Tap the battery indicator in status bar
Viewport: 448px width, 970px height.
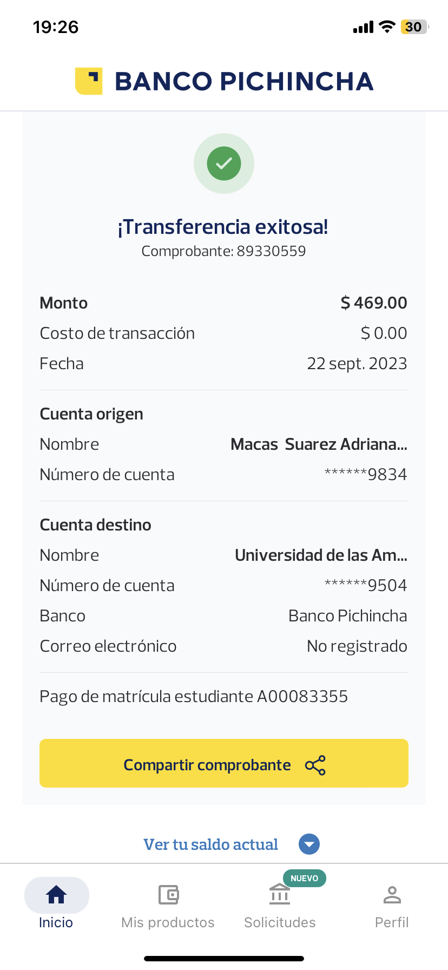pyautogui.click(x=414, y=27)
